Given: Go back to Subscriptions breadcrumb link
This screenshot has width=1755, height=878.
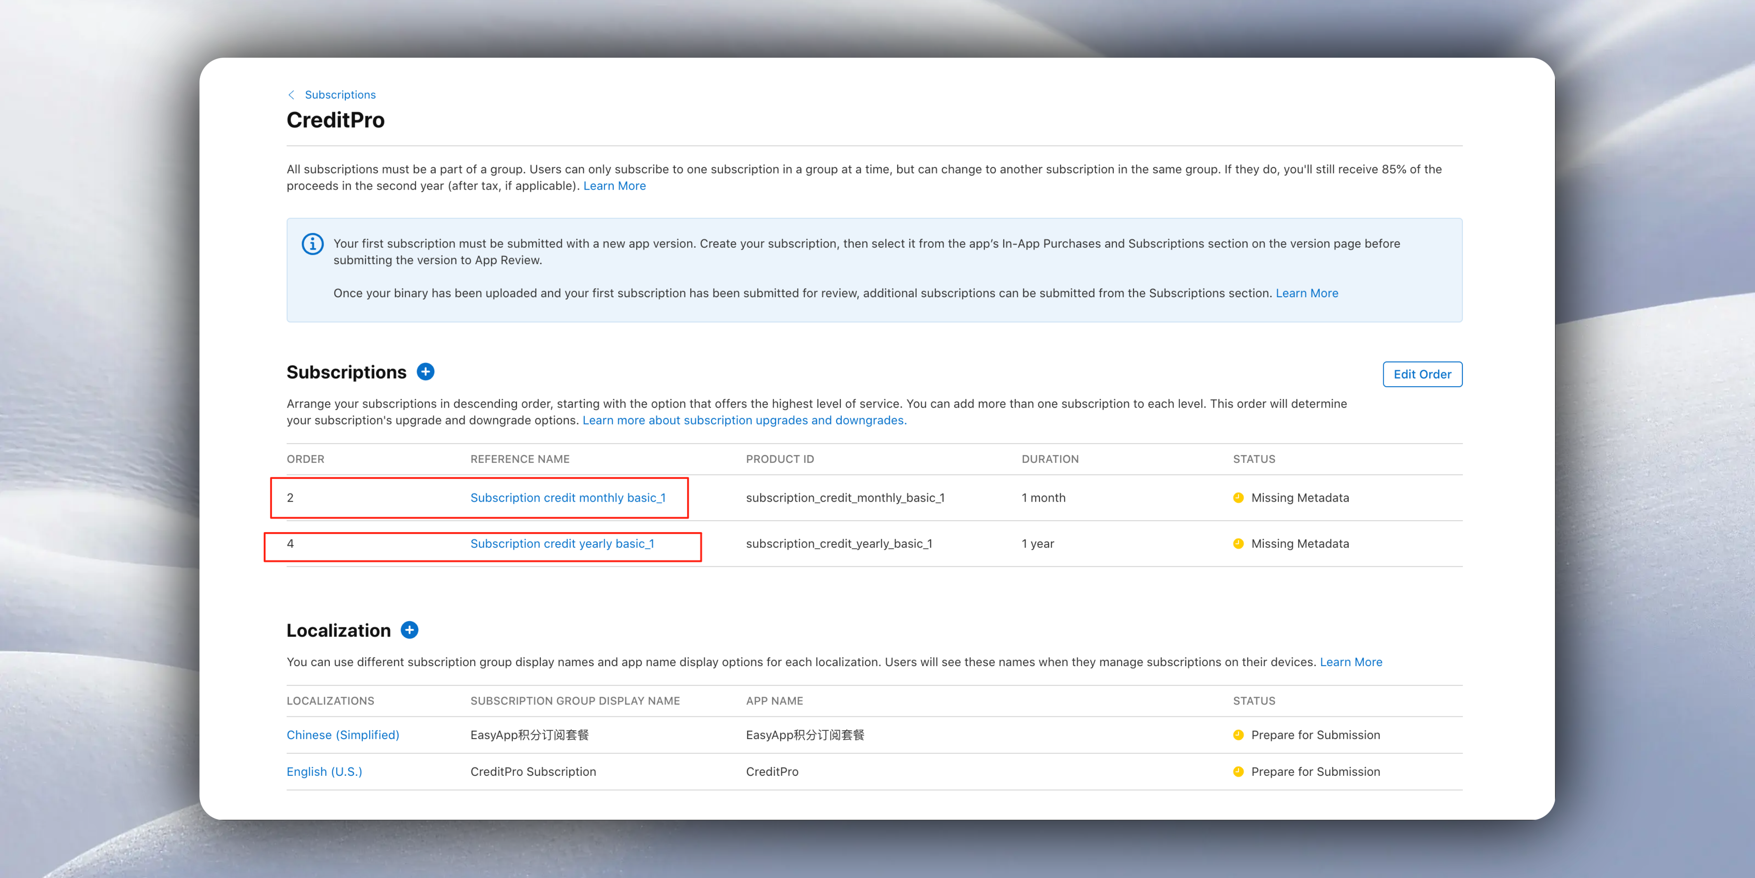Looking at the screenshot, I should 340,95.
